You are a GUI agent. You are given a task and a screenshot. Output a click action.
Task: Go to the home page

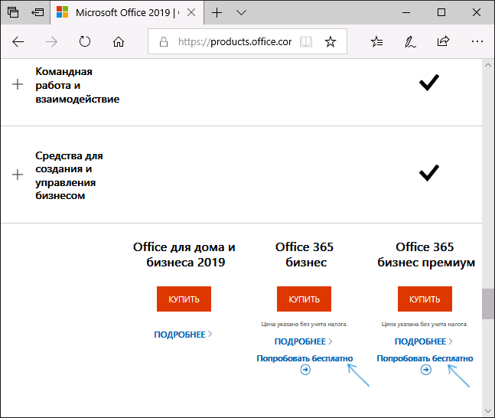pos(119,41)
